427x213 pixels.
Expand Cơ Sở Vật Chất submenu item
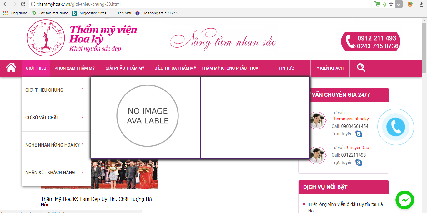pyautogui.click(x=82, y=117)
